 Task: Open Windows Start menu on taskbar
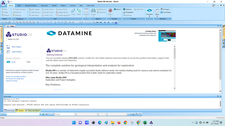pos(74,122)
